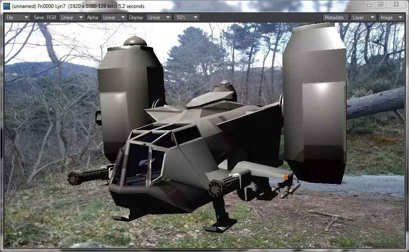409x252 pixels.
Task: Open the Save RGB color space dropdown
Action: pyautogui.click(x=72, y=18)
